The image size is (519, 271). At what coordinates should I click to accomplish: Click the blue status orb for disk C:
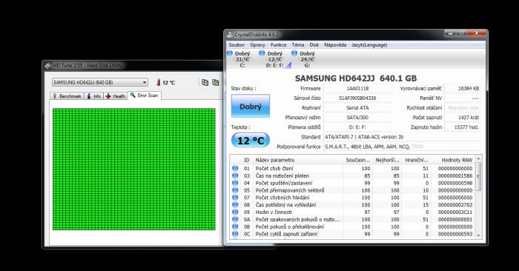click(230, 53)
